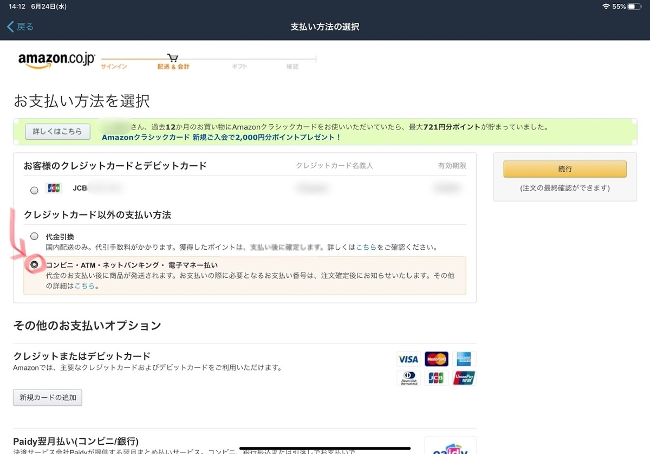Select the registered JCB card radio button
This screenshot has width=650, height=454.
tap(34, 190)
